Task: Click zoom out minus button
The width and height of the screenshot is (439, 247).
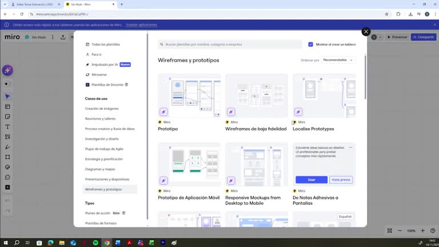Action: (400, 231)
